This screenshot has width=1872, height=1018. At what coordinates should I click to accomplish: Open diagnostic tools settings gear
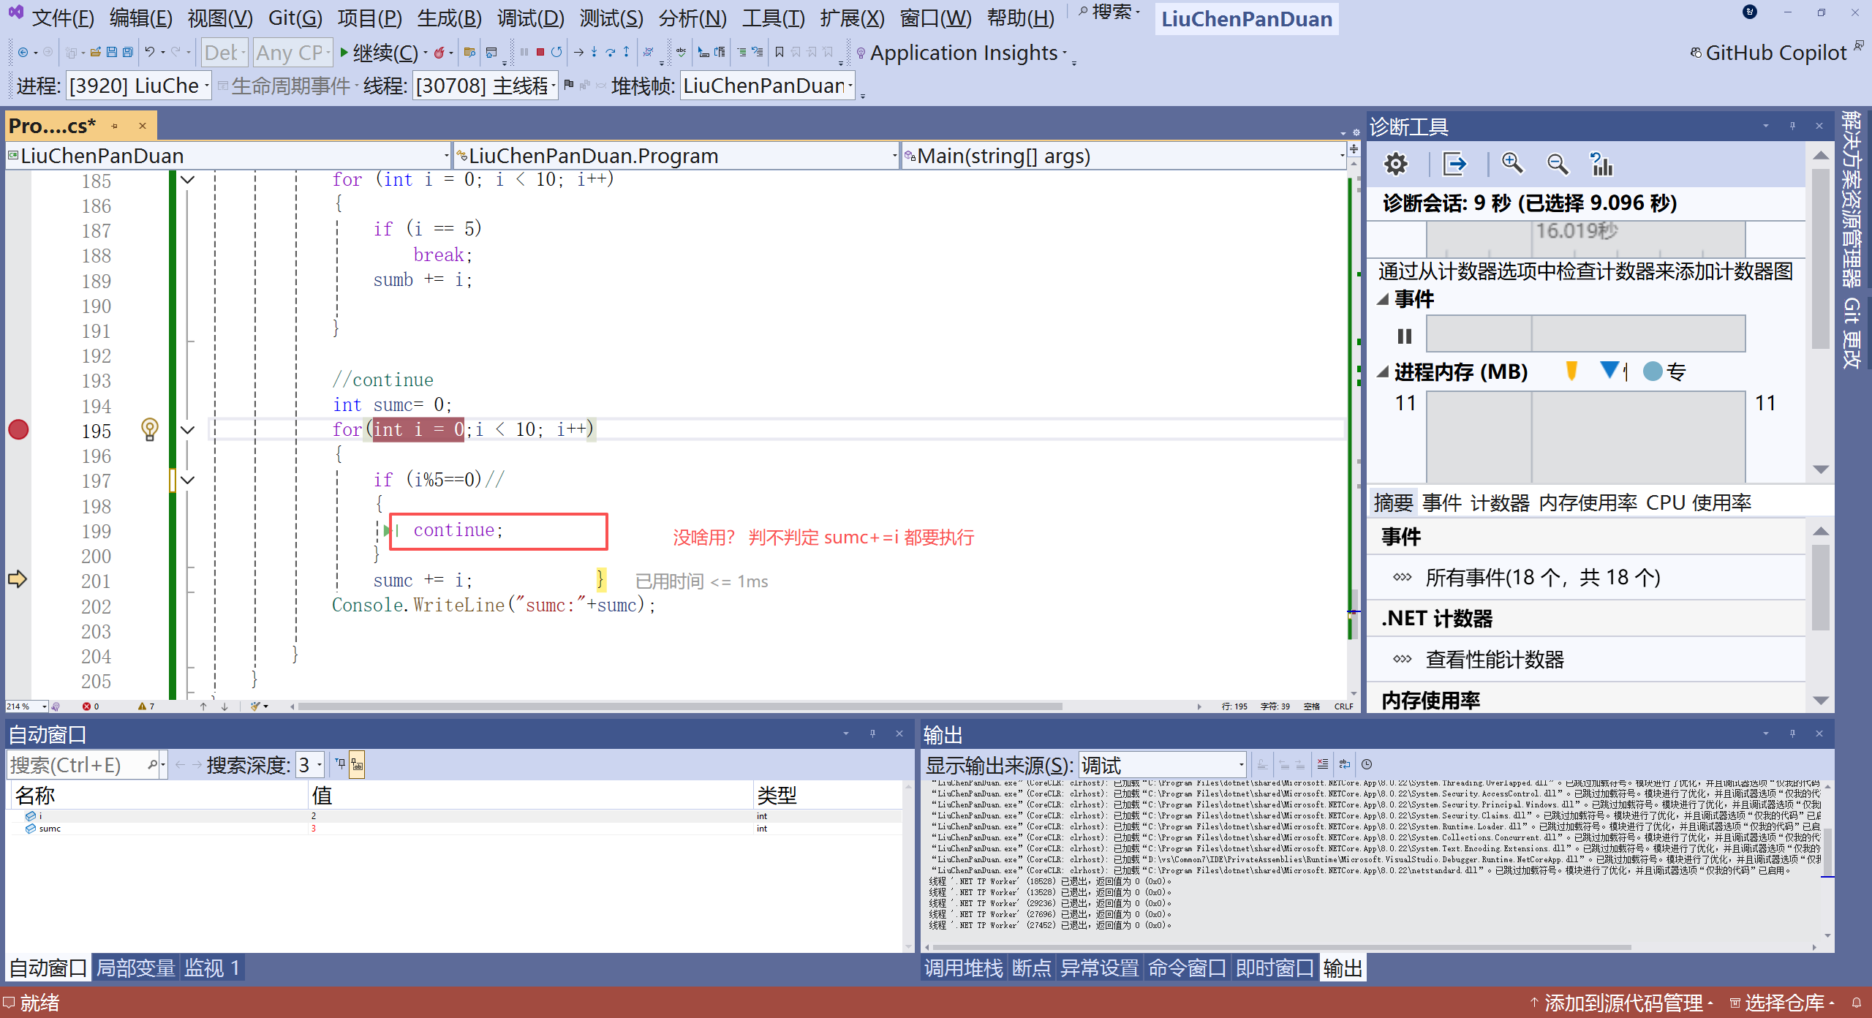[1395, 164]
